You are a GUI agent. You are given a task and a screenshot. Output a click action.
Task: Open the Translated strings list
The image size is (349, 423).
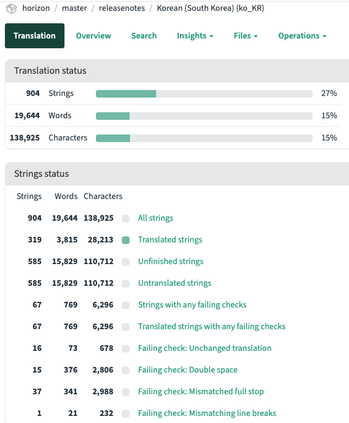pos(170,240)
